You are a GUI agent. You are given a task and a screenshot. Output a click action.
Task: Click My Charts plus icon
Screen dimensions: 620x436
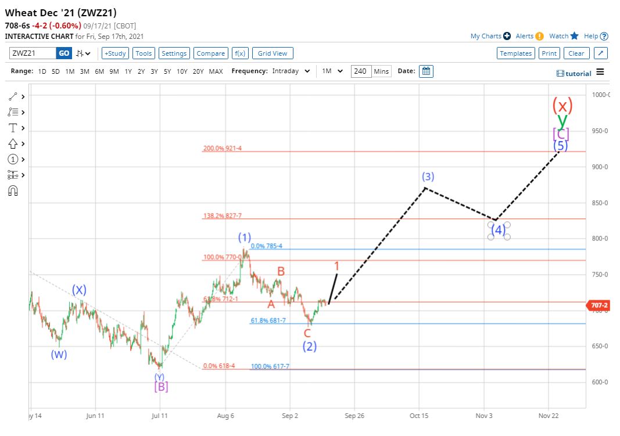tap(507, 36)
